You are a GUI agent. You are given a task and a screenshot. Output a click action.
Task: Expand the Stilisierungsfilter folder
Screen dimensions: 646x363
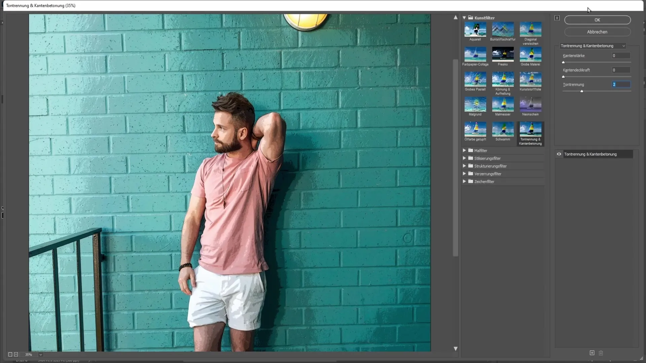click(x=464, y=158)
